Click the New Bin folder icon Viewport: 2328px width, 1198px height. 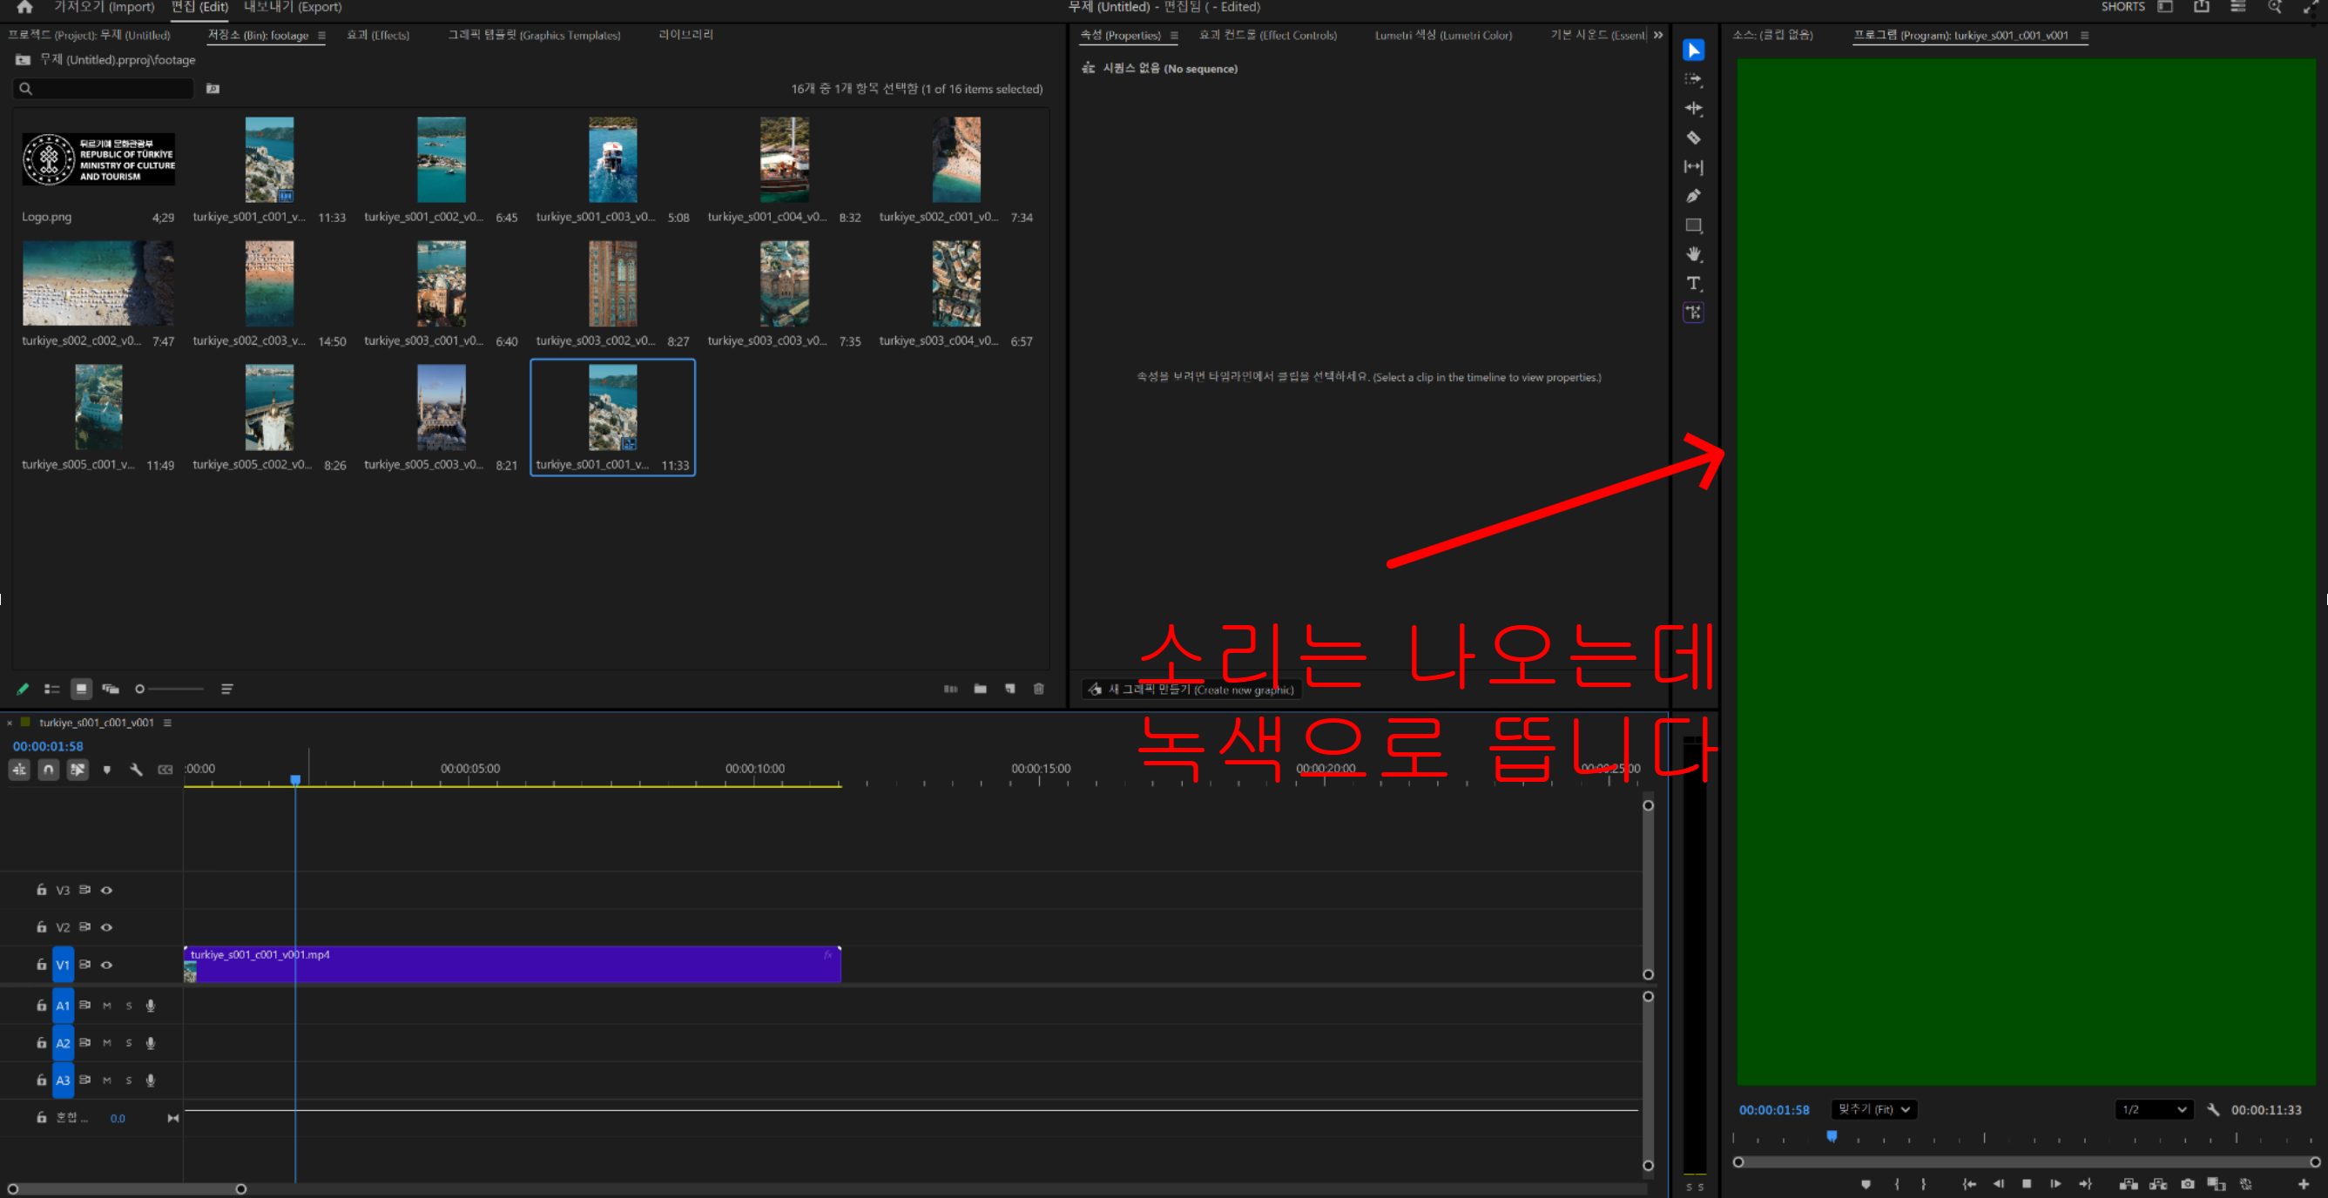tap(980, 689)
